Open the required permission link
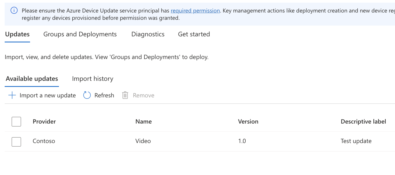 point(195,11)
